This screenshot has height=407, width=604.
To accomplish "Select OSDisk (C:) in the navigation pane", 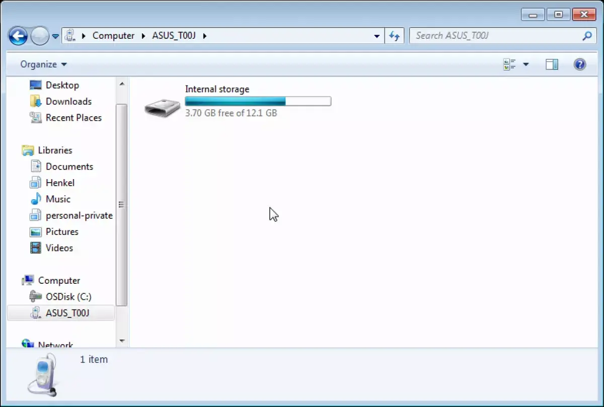I will (68, 296).
